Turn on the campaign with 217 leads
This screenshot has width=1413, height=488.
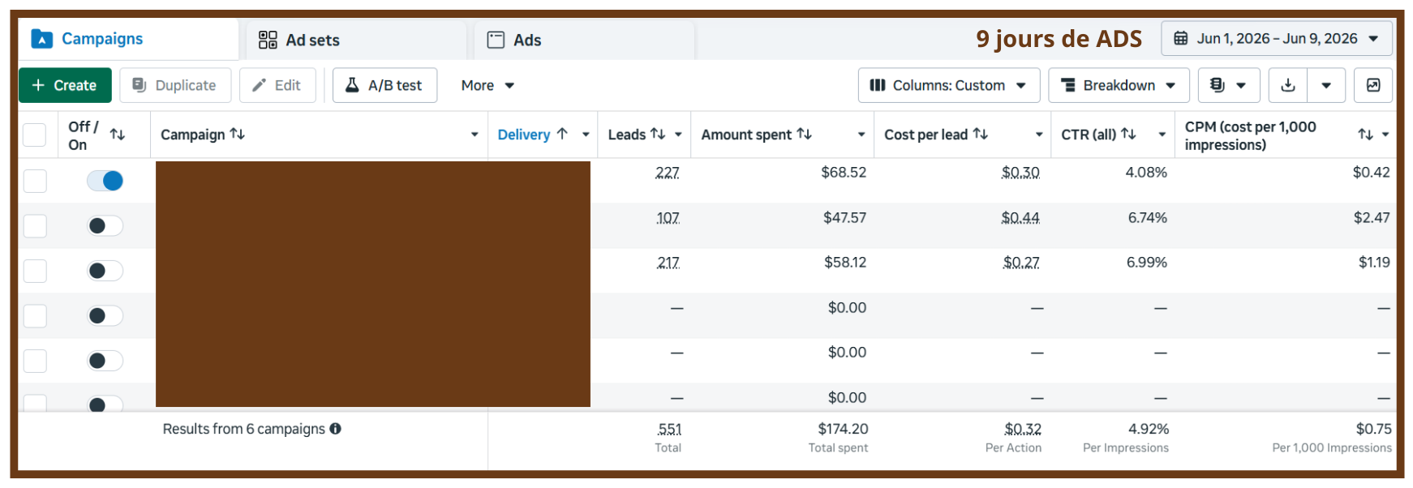click(105, 271)
